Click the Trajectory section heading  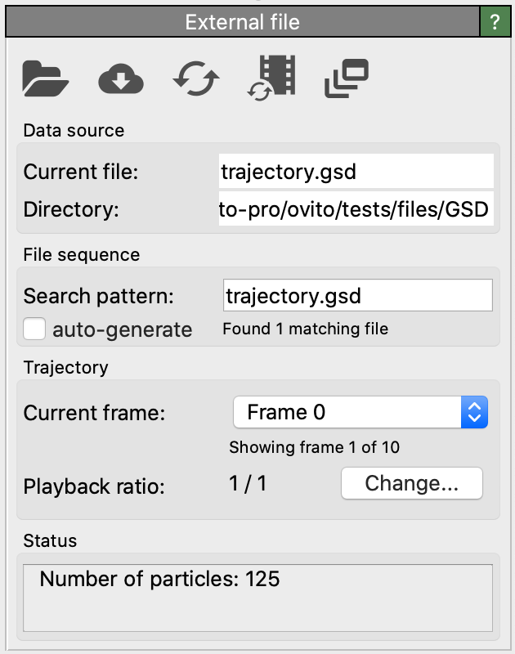[65, 368]
